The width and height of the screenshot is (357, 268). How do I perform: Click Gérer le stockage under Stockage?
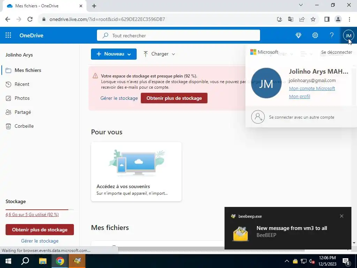pos(40,241)
